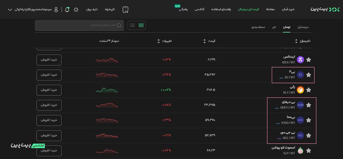
Task: Click the search magnifier icon
Action: (x=119, y=25)
